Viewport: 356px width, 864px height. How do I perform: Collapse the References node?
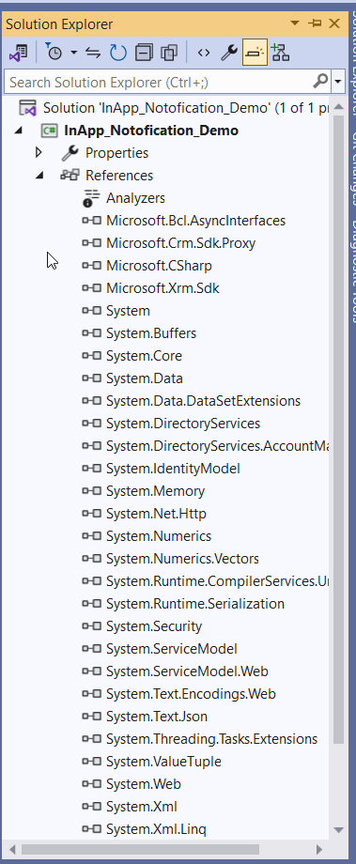[x=39, y=176]
